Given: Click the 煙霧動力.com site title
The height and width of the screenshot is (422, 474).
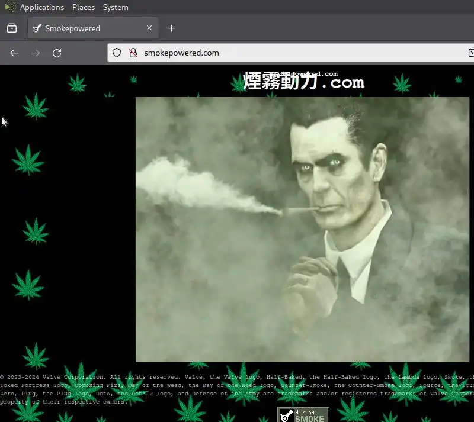Looking at the screenshot, I should [303, 81].
